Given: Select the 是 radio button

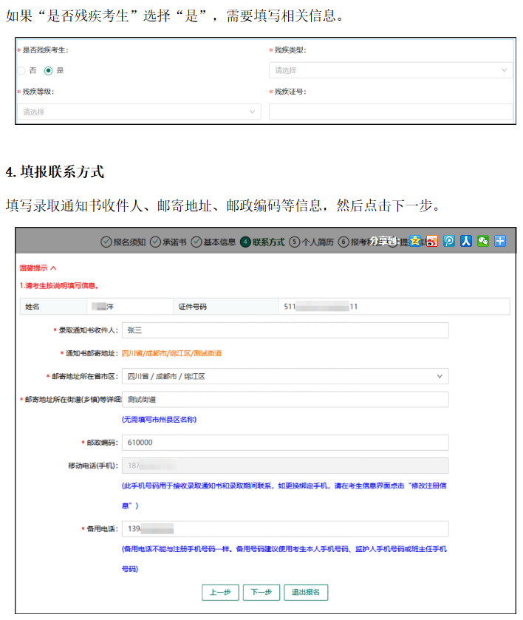Looking at the screenshot, I should click(x=49, y=71).
